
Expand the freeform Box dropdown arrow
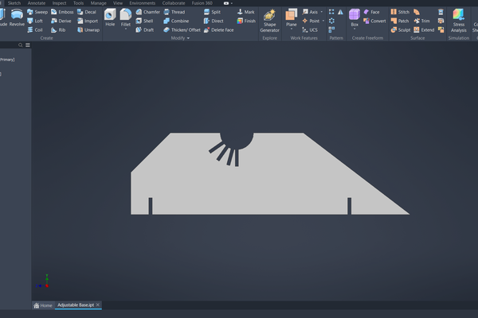click(355, 29)
